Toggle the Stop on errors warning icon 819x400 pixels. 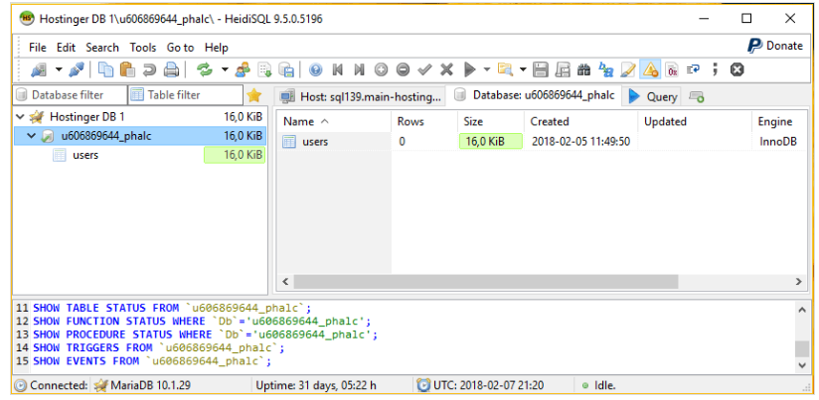650,69
